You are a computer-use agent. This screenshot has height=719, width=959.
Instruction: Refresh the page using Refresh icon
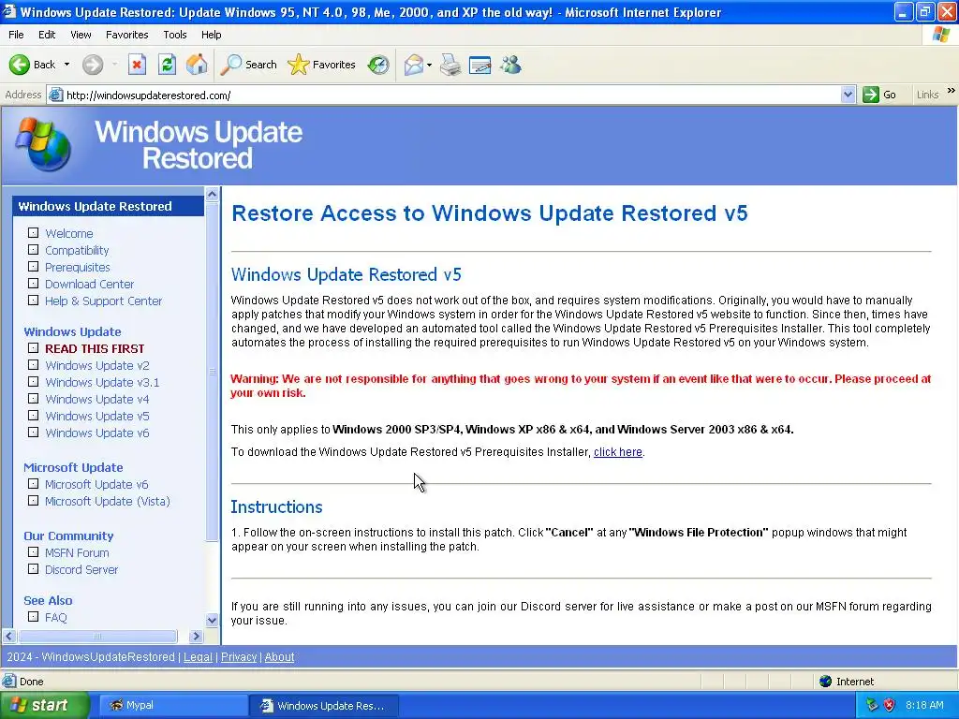click(x=167, y=65)
